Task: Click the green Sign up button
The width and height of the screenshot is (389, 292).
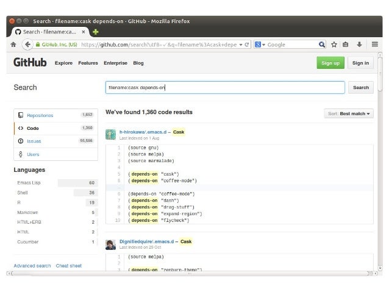Action: 330,63
